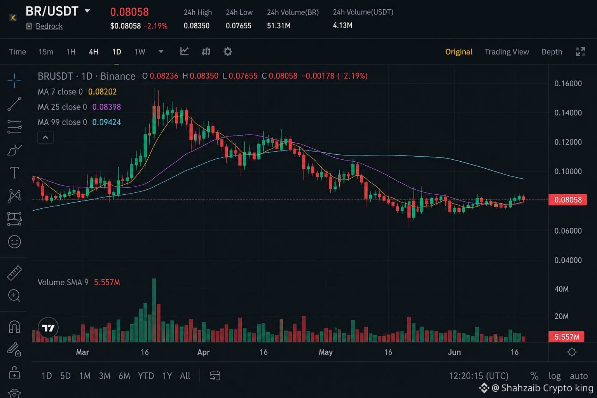Open the emoji icons tool
Screen dimensions: 597x398
click(14, 242)
